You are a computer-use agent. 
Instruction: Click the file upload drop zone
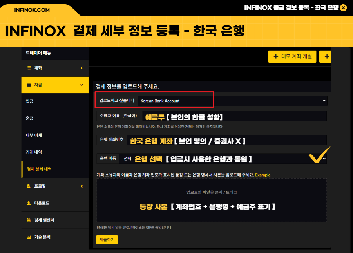[x=212, y=200]
